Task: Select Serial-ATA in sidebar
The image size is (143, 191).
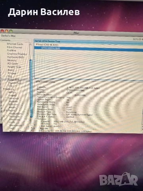Action: click(14, 80)
